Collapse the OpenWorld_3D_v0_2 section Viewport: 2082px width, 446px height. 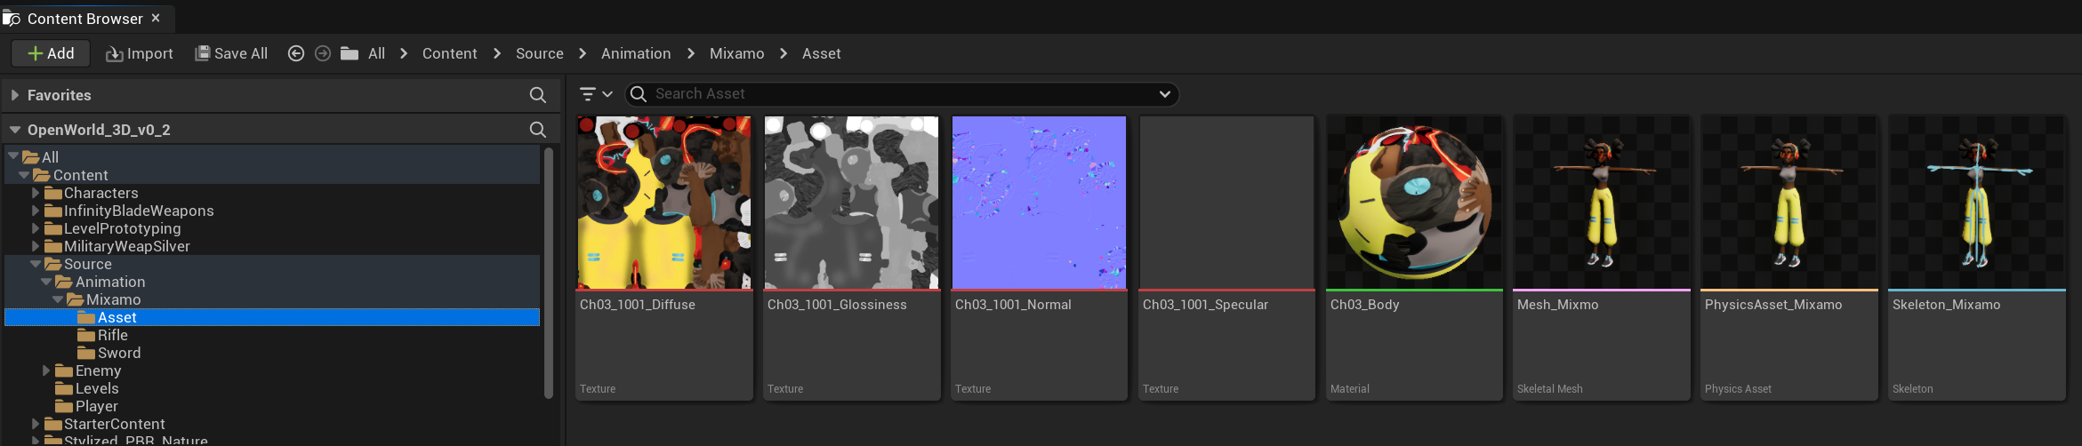(x=15, y=130)
